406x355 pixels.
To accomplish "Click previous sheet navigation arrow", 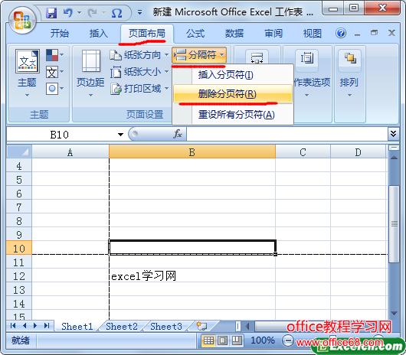I will (25, 325).
